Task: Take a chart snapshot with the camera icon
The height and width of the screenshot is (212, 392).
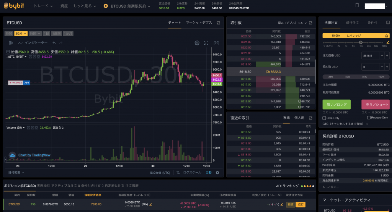Action: (x=216, y=43)
